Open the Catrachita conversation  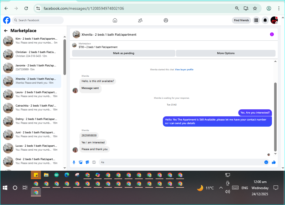point(31,108)
